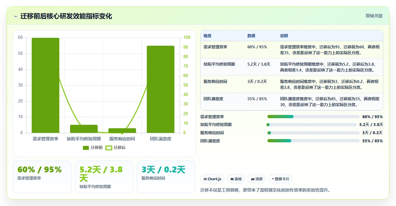Click the footer sentence starting 迁移不仅是工具替换
The image size is (396, 206).
coord(265,190)
